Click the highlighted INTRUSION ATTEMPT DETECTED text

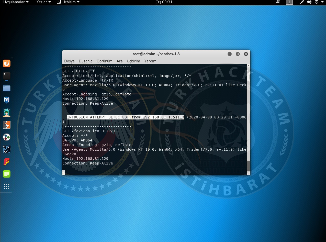(x=126, y=117)
